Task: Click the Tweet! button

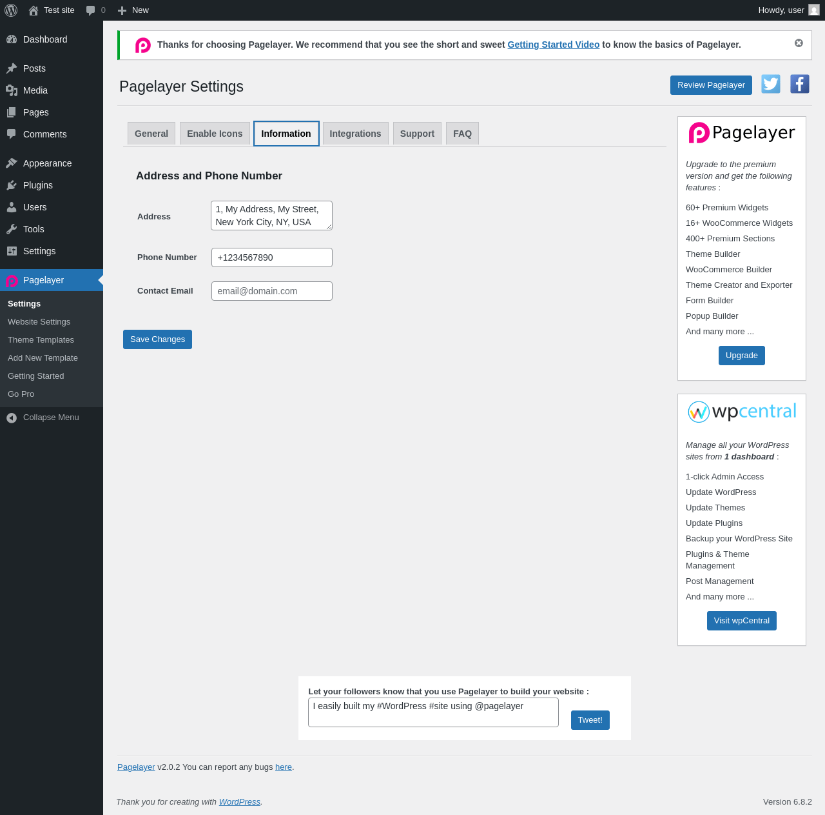Action: [x=590, y=720]
